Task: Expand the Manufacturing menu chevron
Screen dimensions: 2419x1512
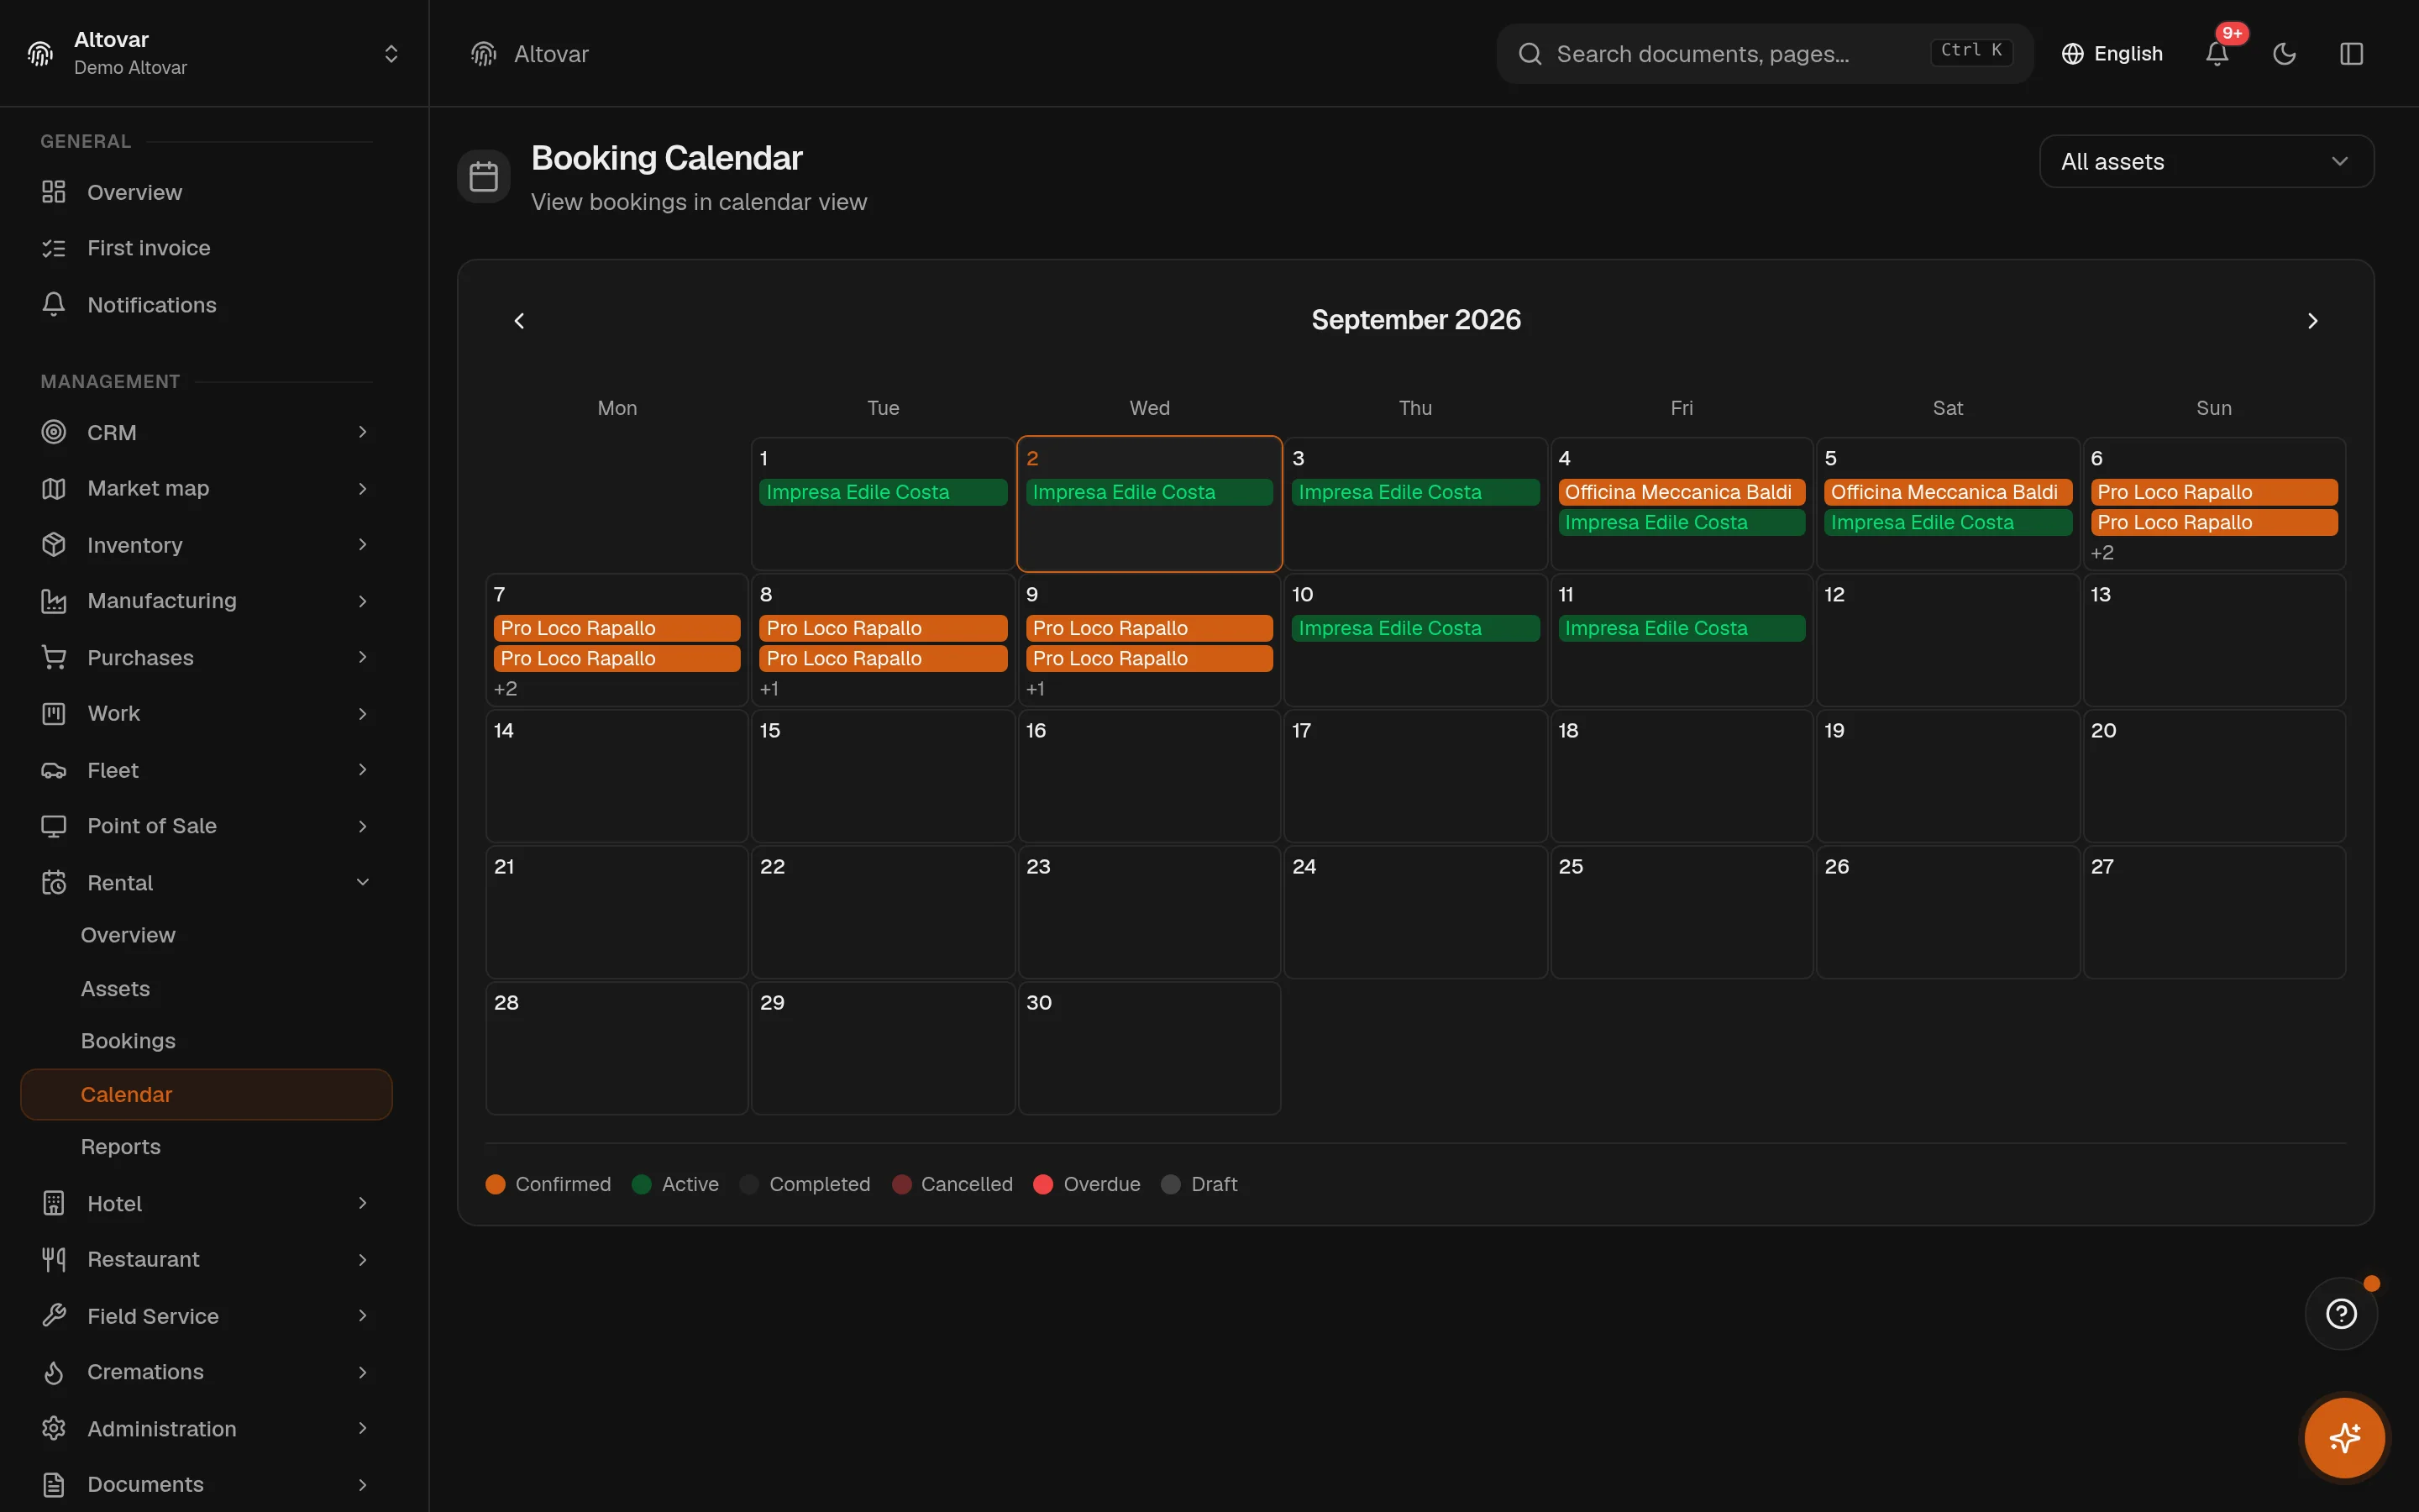Action: click(x=363, y=601)
